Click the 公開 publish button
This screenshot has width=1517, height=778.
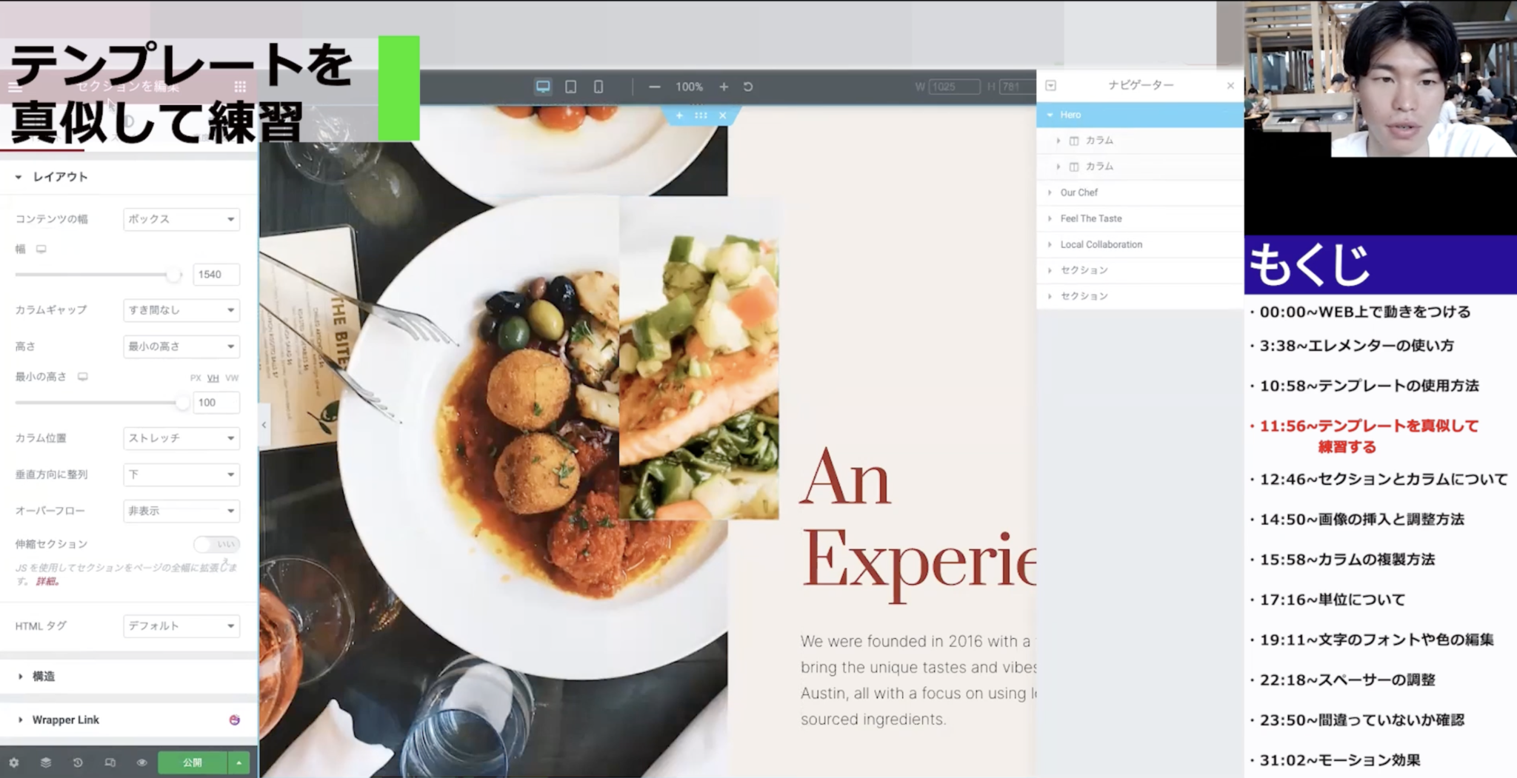click(193, 762)
